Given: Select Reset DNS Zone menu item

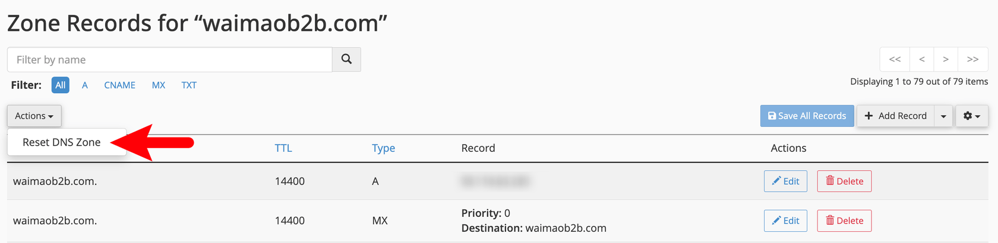Looking at the screenshot, I should coord(62,142).
